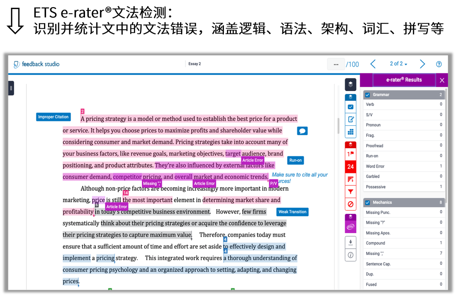Viewport: 456px width, 296px height.
Task: Open the excluded sources icon
Action: [350, 204]
